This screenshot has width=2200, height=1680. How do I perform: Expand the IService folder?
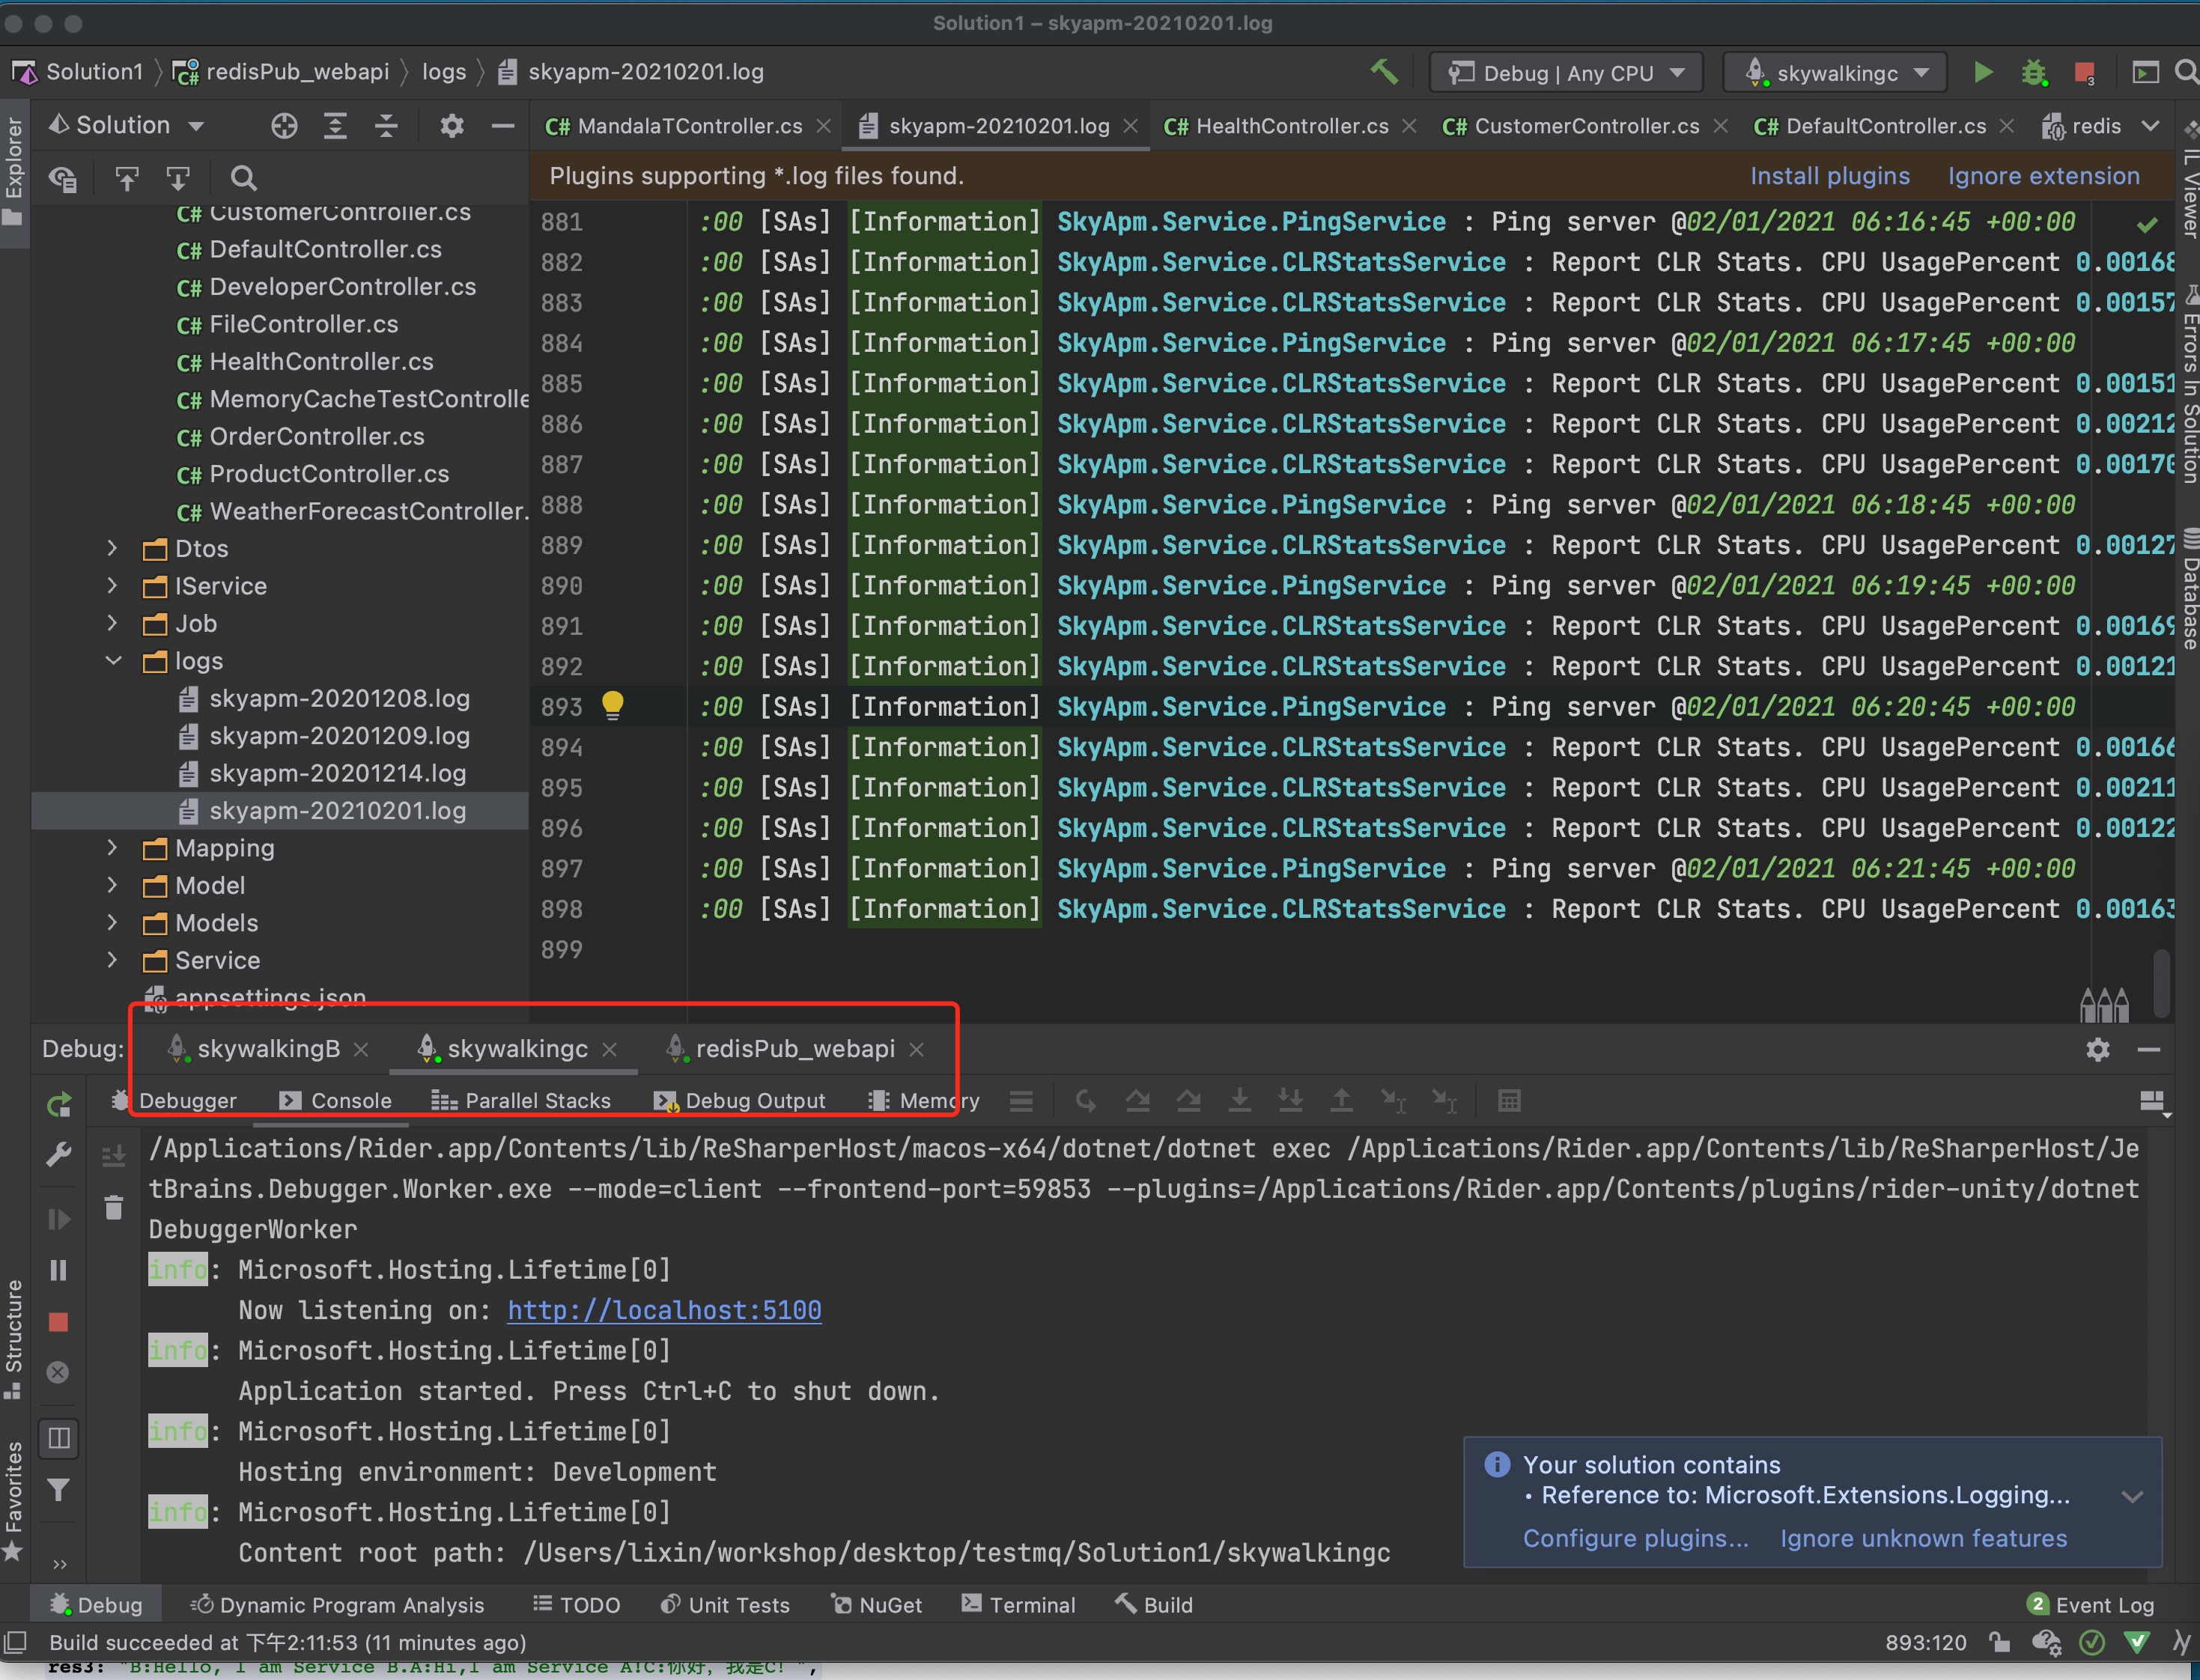point(112,586)
